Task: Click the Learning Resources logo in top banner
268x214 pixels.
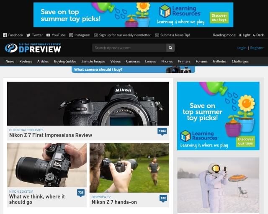Action: pyautogui.click(x=180, y=11)
